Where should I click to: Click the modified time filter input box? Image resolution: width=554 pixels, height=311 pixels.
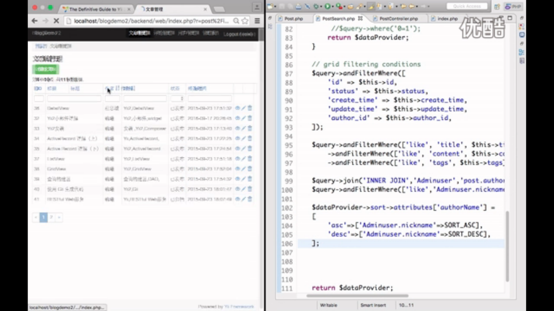pyautogui.click(x=210, y=98)
